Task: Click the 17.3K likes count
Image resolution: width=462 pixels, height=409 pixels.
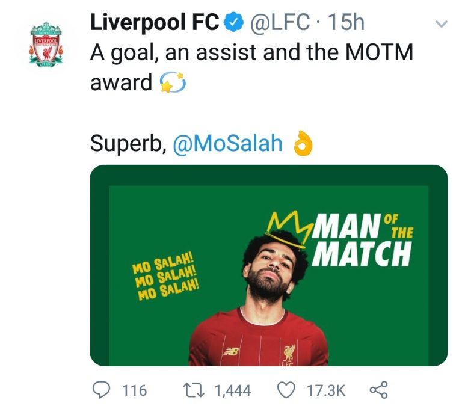Action: click(x=326, y=391)
